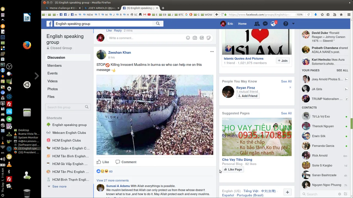Viewport: 353px width, 198px height.
Task: Like the Cho Vay Tiêu Dùng page
Action: [233, 169]
